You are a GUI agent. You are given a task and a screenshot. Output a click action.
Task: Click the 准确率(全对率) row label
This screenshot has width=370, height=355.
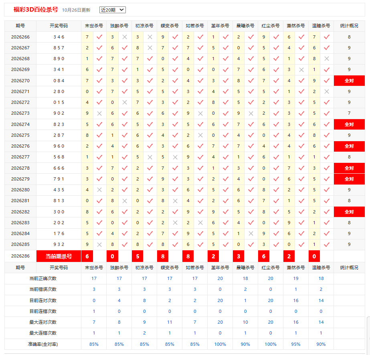[x=43, y=344]
